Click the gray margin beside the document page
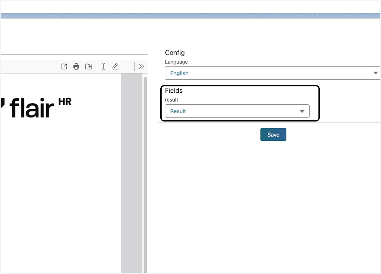Image resolution: width=381 pixels, height=274 pixels. click(132, 174)
